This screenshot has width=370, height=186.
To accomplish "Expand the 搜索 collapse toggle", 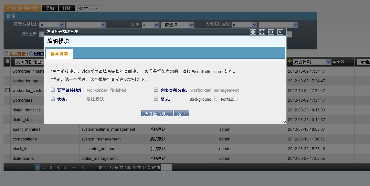I will [96, 8].
